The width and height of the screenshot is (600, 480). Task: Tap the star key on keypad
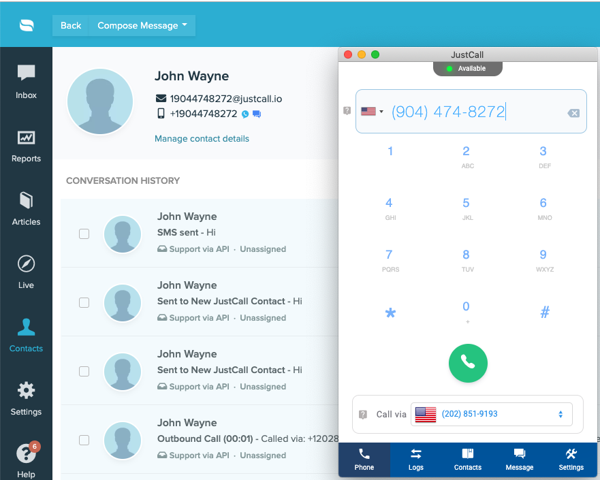click(390, 313)
